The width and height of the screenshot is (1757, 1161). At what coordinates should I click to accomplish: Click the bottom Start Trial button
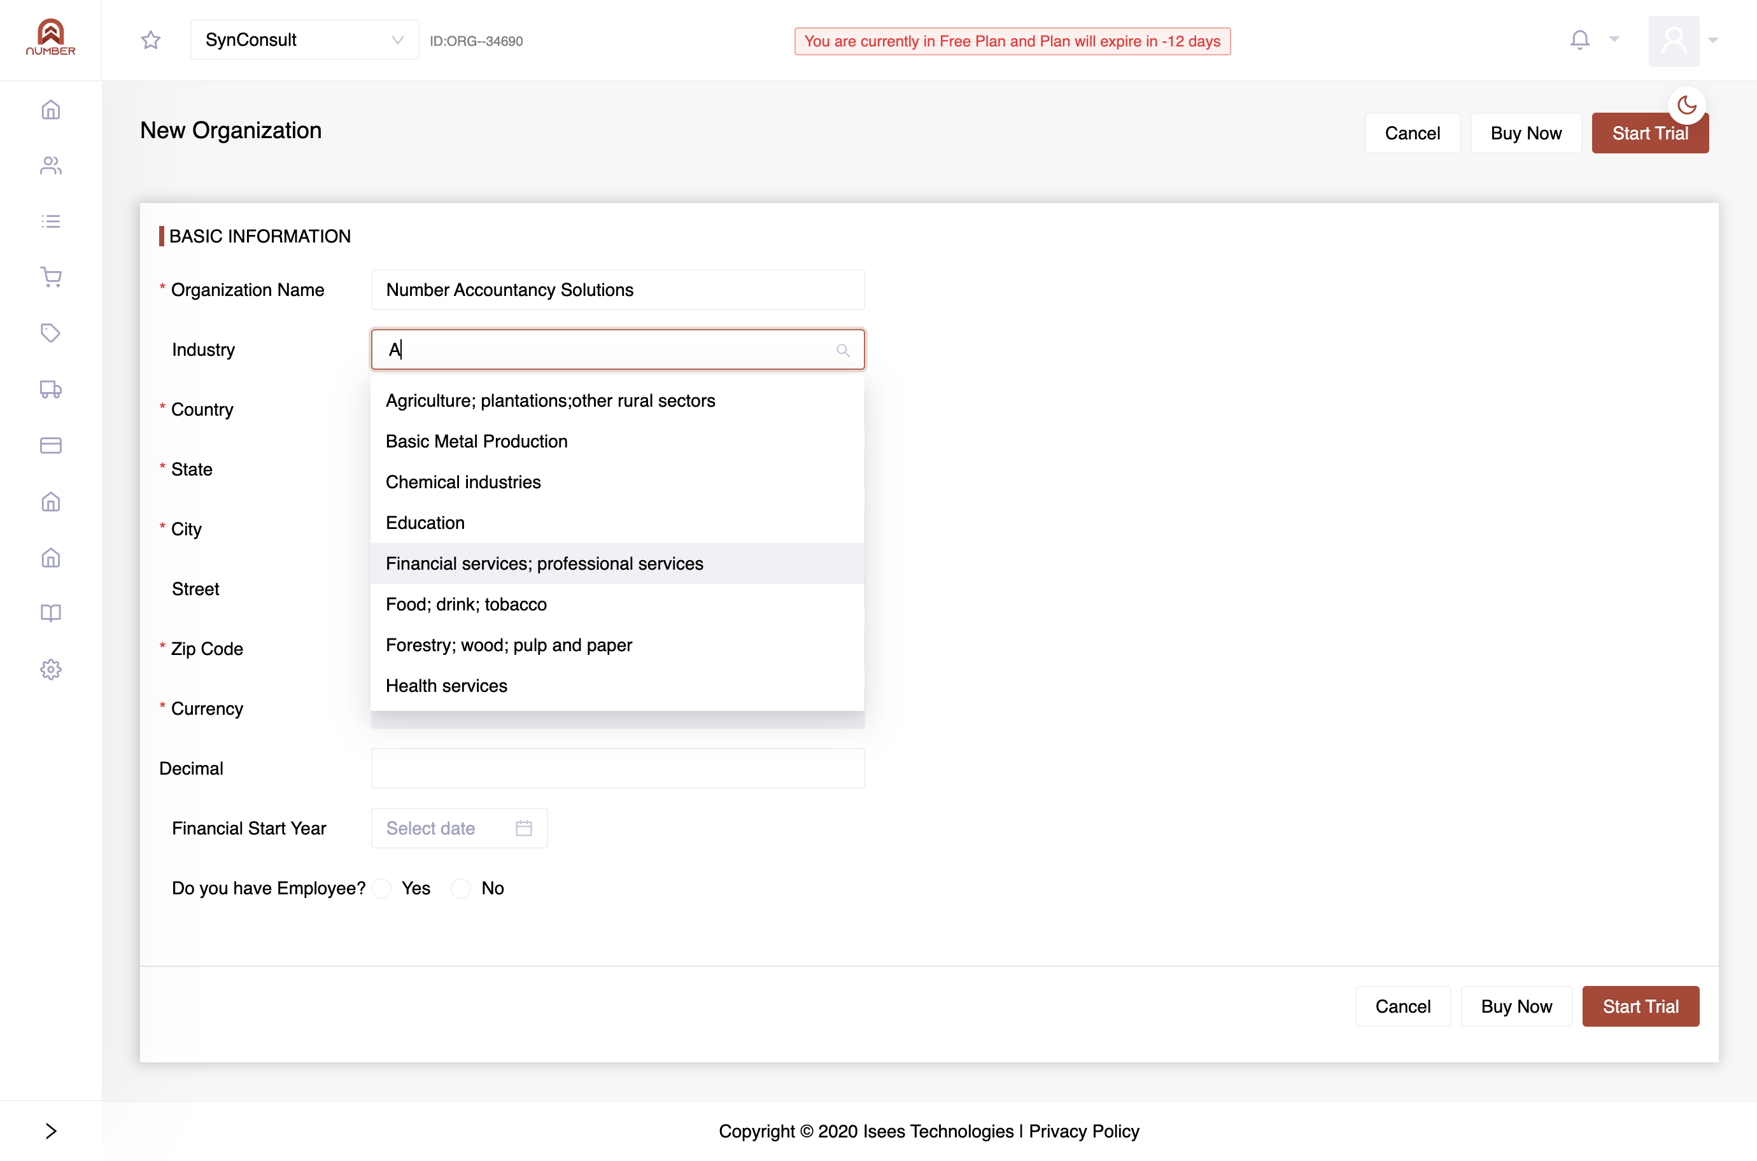(1640, 1006)
